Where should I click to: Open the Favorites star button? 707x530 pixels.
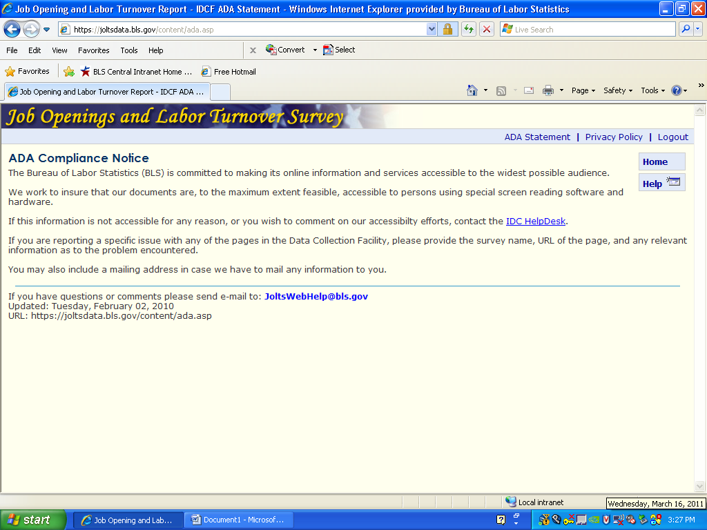coord(27,72)
